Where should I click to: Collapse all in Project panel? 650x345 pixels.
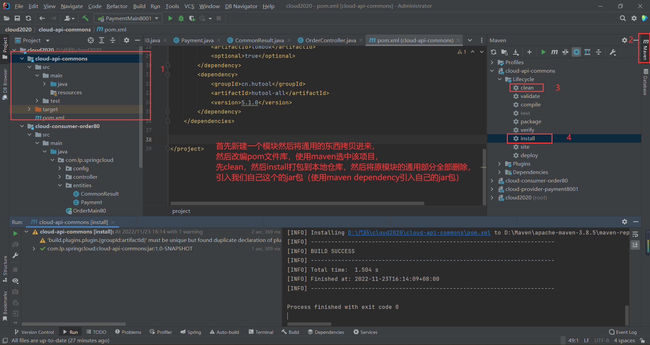tap(113, 40)
